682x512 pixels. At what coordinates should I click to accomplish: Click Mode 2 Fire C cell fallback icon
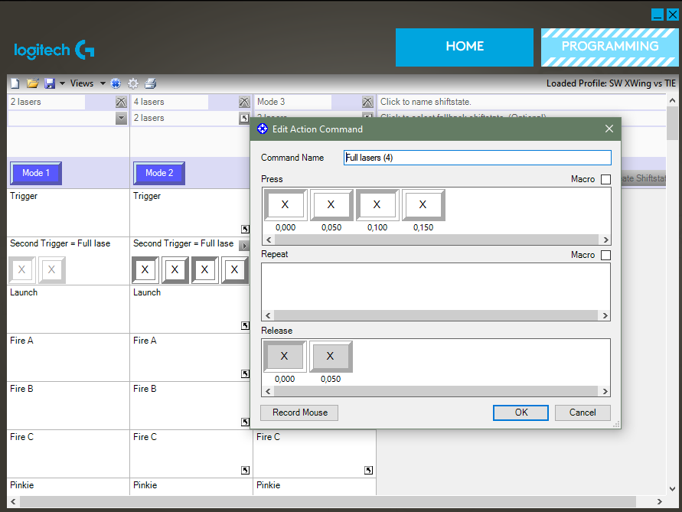245,470
